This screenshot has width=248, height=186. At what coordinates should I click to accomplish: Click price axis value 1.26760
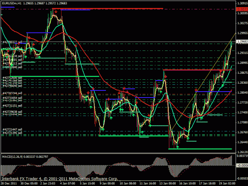(242, 132)
